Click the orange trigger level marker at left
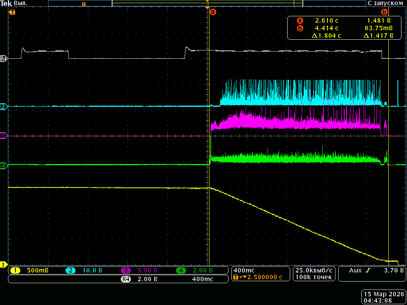 [12, 12]
